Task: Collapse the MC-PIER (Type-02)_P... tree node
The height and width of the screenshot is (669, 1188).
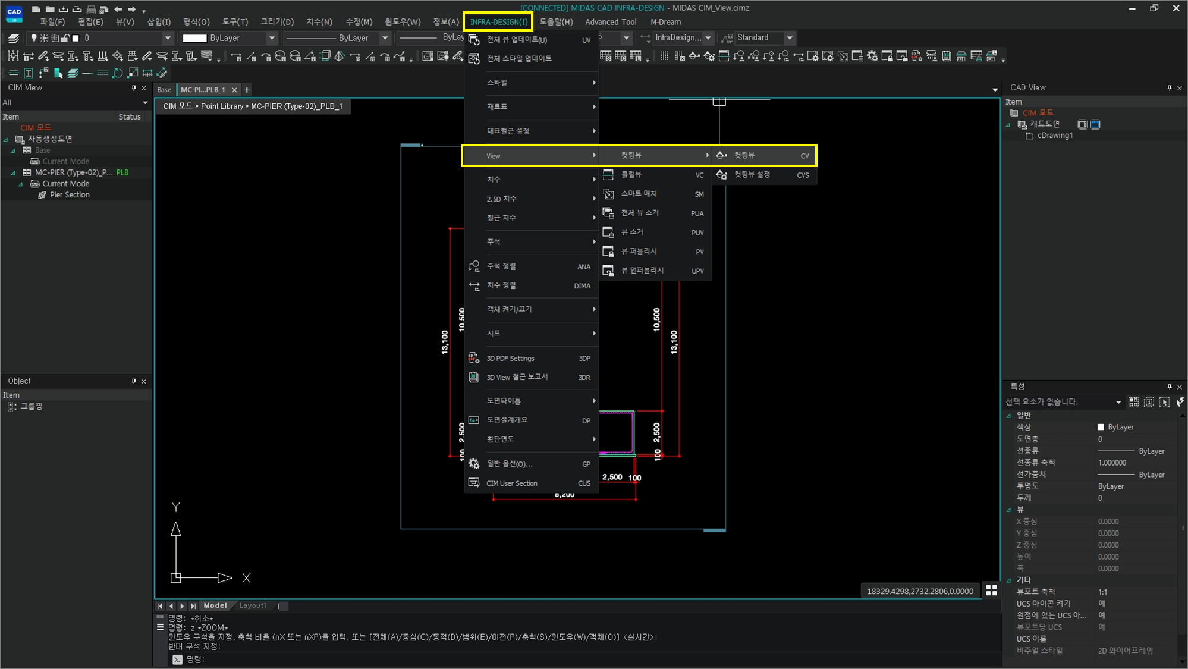Action: [x=13, y=173]
